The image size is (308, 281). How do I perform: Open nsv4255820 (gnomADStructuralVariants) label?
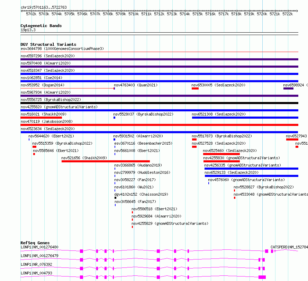59,107
